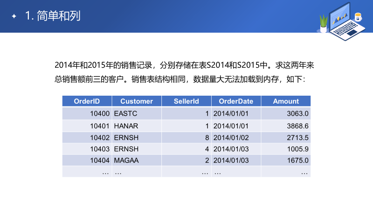Viewport: 373px width, 210px height.
Task: Click amount cell 1675.0
Action: point(298,161)
